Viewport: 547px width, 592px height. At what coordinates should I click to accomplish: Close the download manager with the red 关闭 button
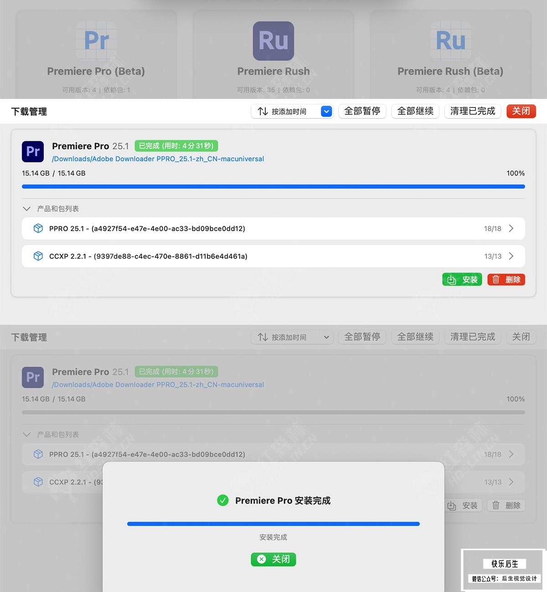pos(521,111)
